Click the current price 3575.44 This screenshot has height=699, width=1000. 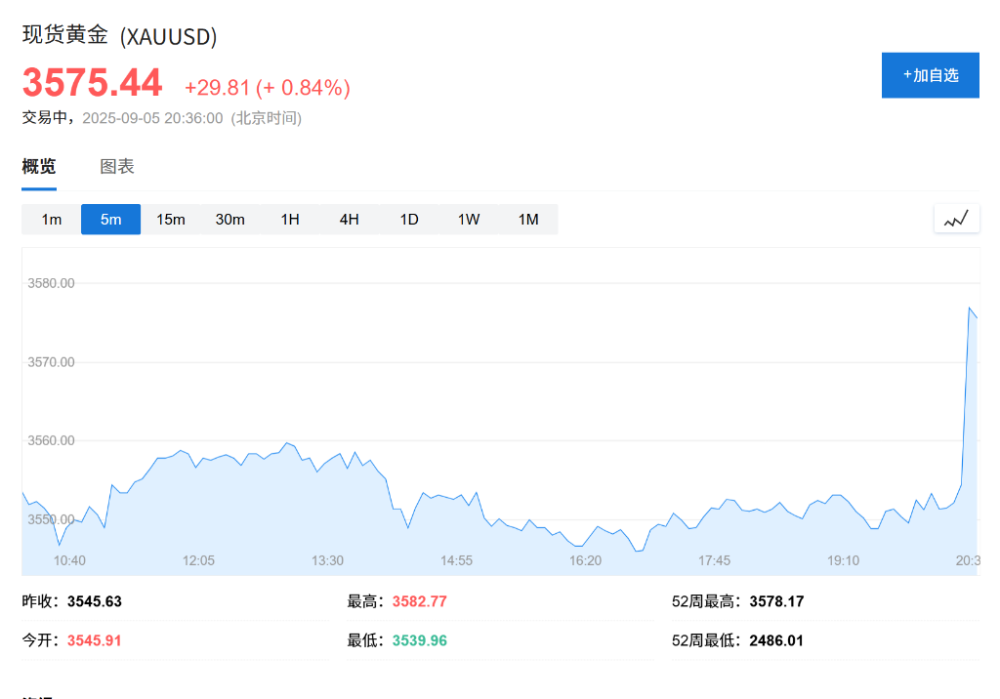coord(93,83)
